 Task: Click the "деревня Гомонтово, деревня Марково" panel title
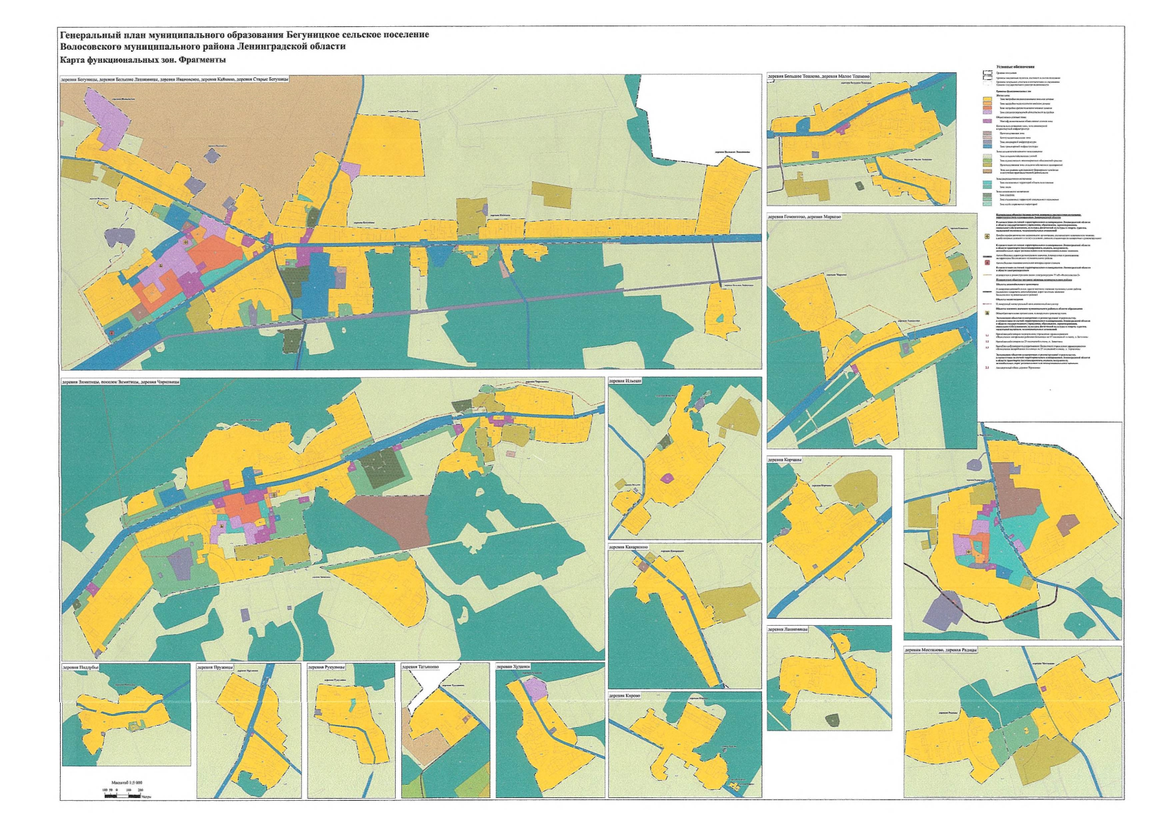pos(805,217)
